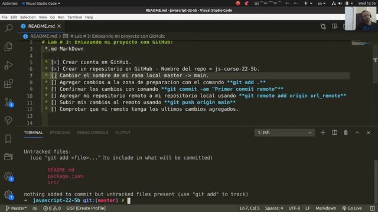Screen dimensions: 378x212
Task: Open the Edit menu
Action: (14, 17)
